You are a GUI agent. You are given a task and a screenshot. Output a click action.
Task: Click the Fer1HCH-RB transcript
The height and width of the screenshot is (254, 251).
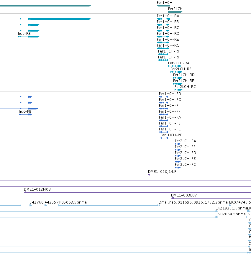(163, 25)
